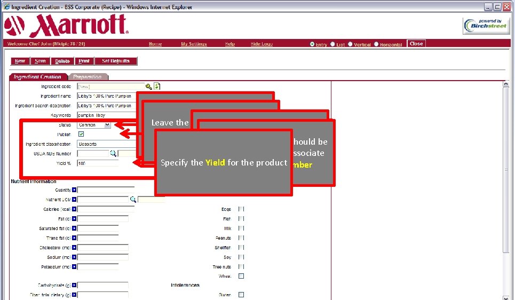The width and height of the screenshot is (515, 300).
Task: Click the blue arrow next to Trans fat
Action: 74,238
